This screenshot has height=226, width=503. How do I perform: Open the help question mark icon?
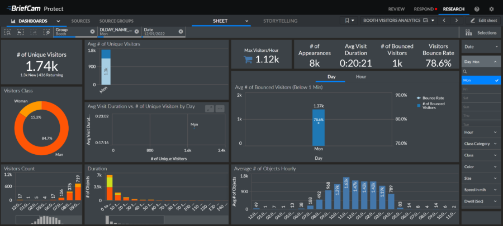click(x=477, y=9)
